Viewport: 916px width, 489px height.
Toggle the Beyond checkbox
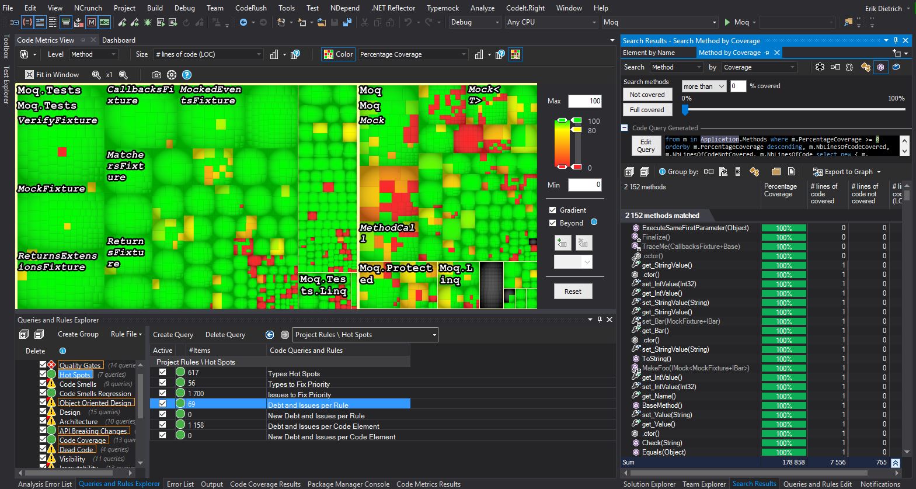552,223
